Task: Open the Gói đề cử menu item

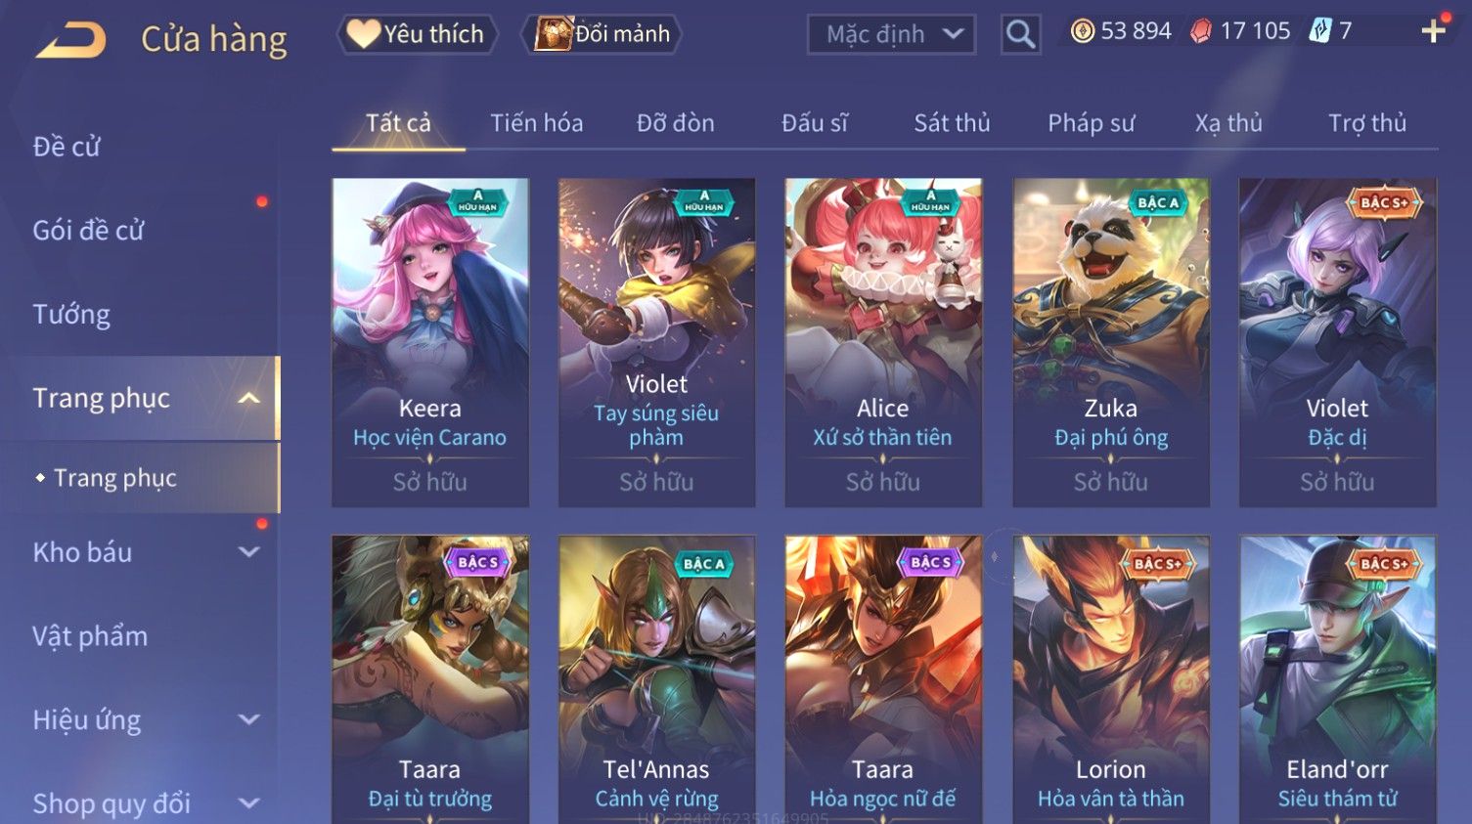Action: [88, 231]
